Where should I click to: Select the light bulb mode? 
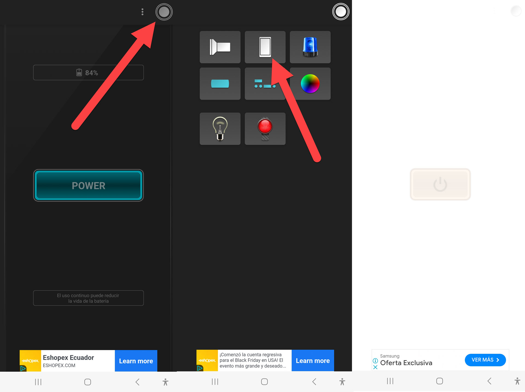(x=220, y=129)
